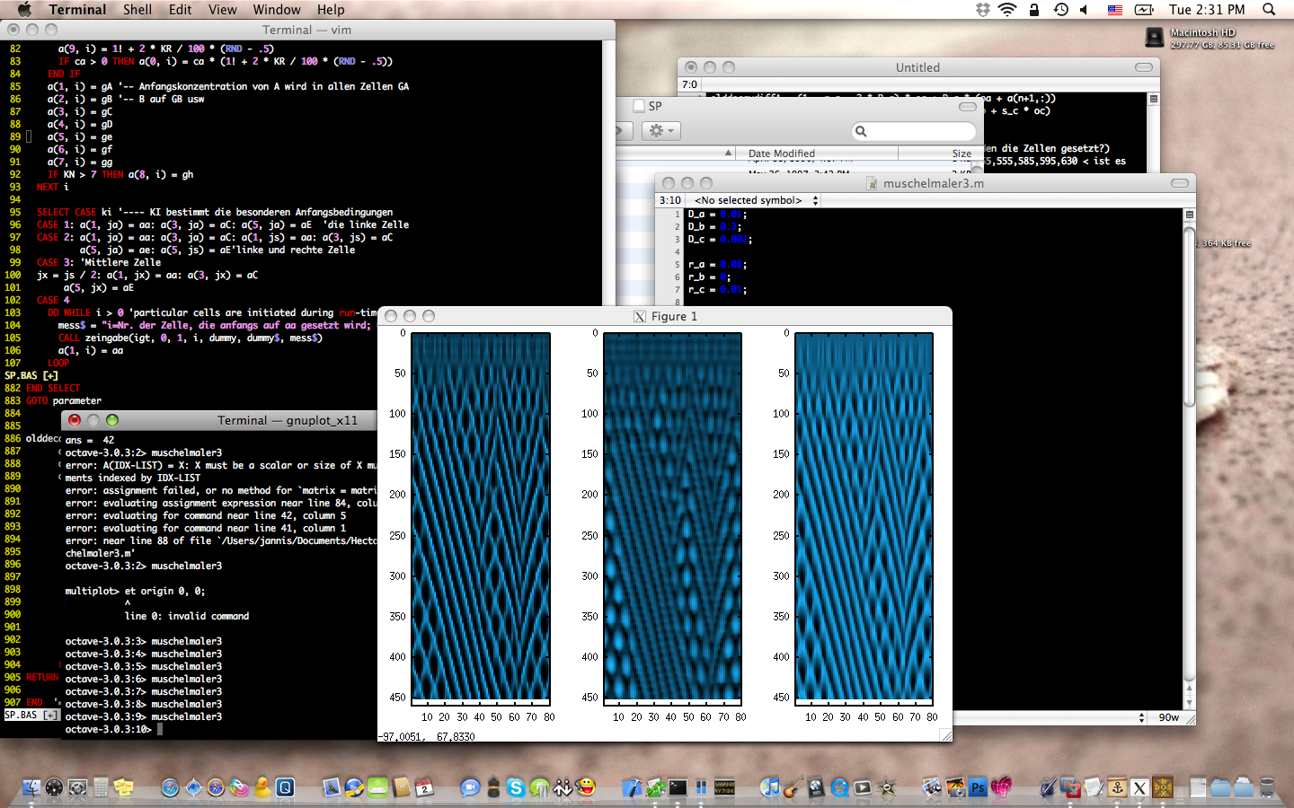Sort files by Date Modified column
1294x808 pixels.
pos(781,154)
